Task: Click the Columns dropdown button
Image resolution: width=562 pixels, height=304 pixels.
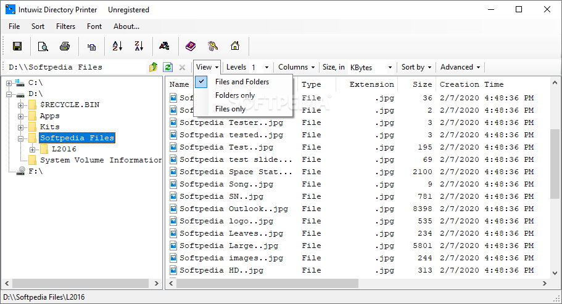Action: [296, 67]
